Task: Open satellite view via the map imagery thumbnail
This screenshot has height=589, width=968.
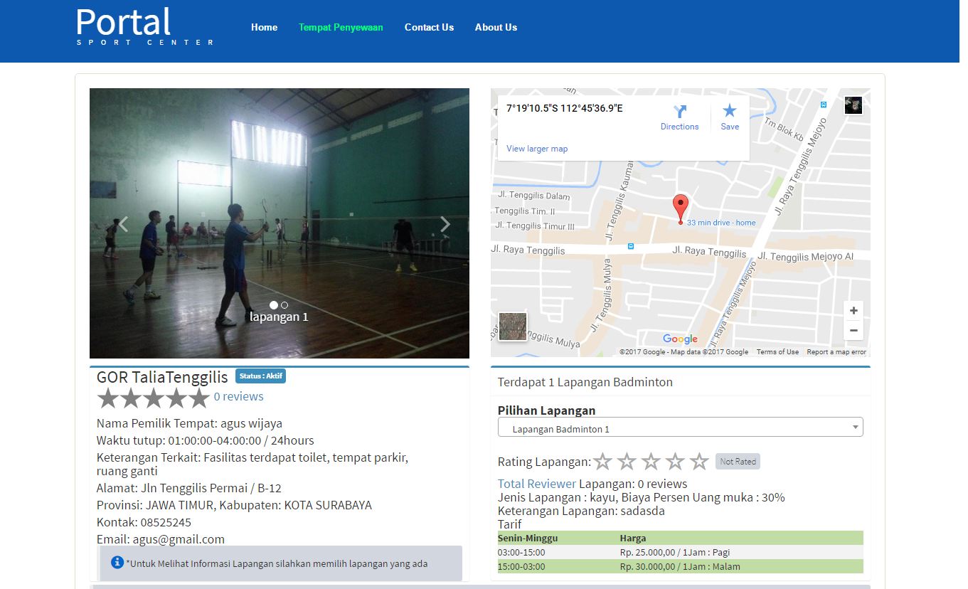Action: point(513,327)
